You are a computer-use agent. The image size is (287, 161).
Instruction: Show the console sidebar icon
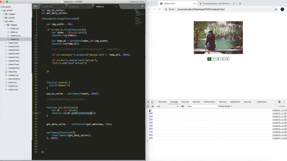148,106
